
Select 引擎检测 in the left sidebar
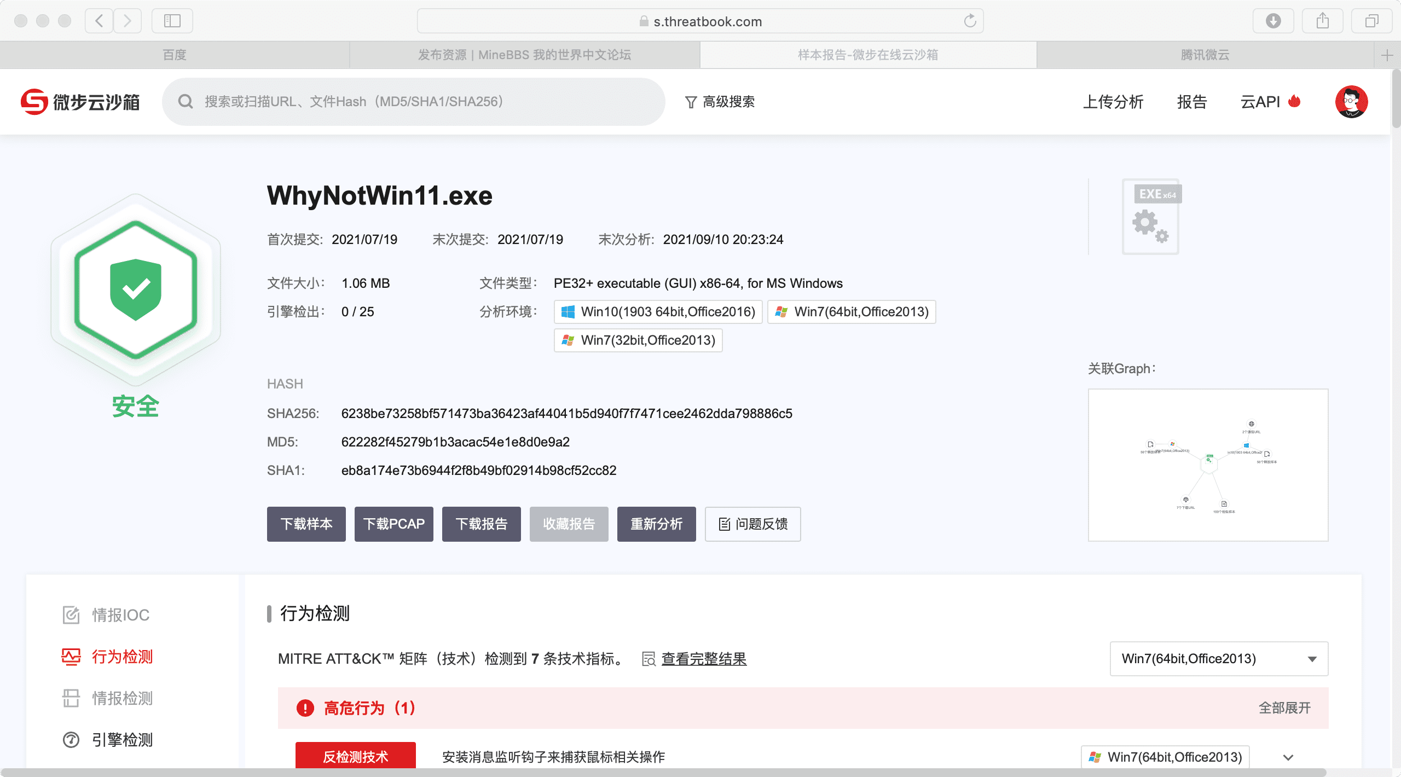pos(122,740)
